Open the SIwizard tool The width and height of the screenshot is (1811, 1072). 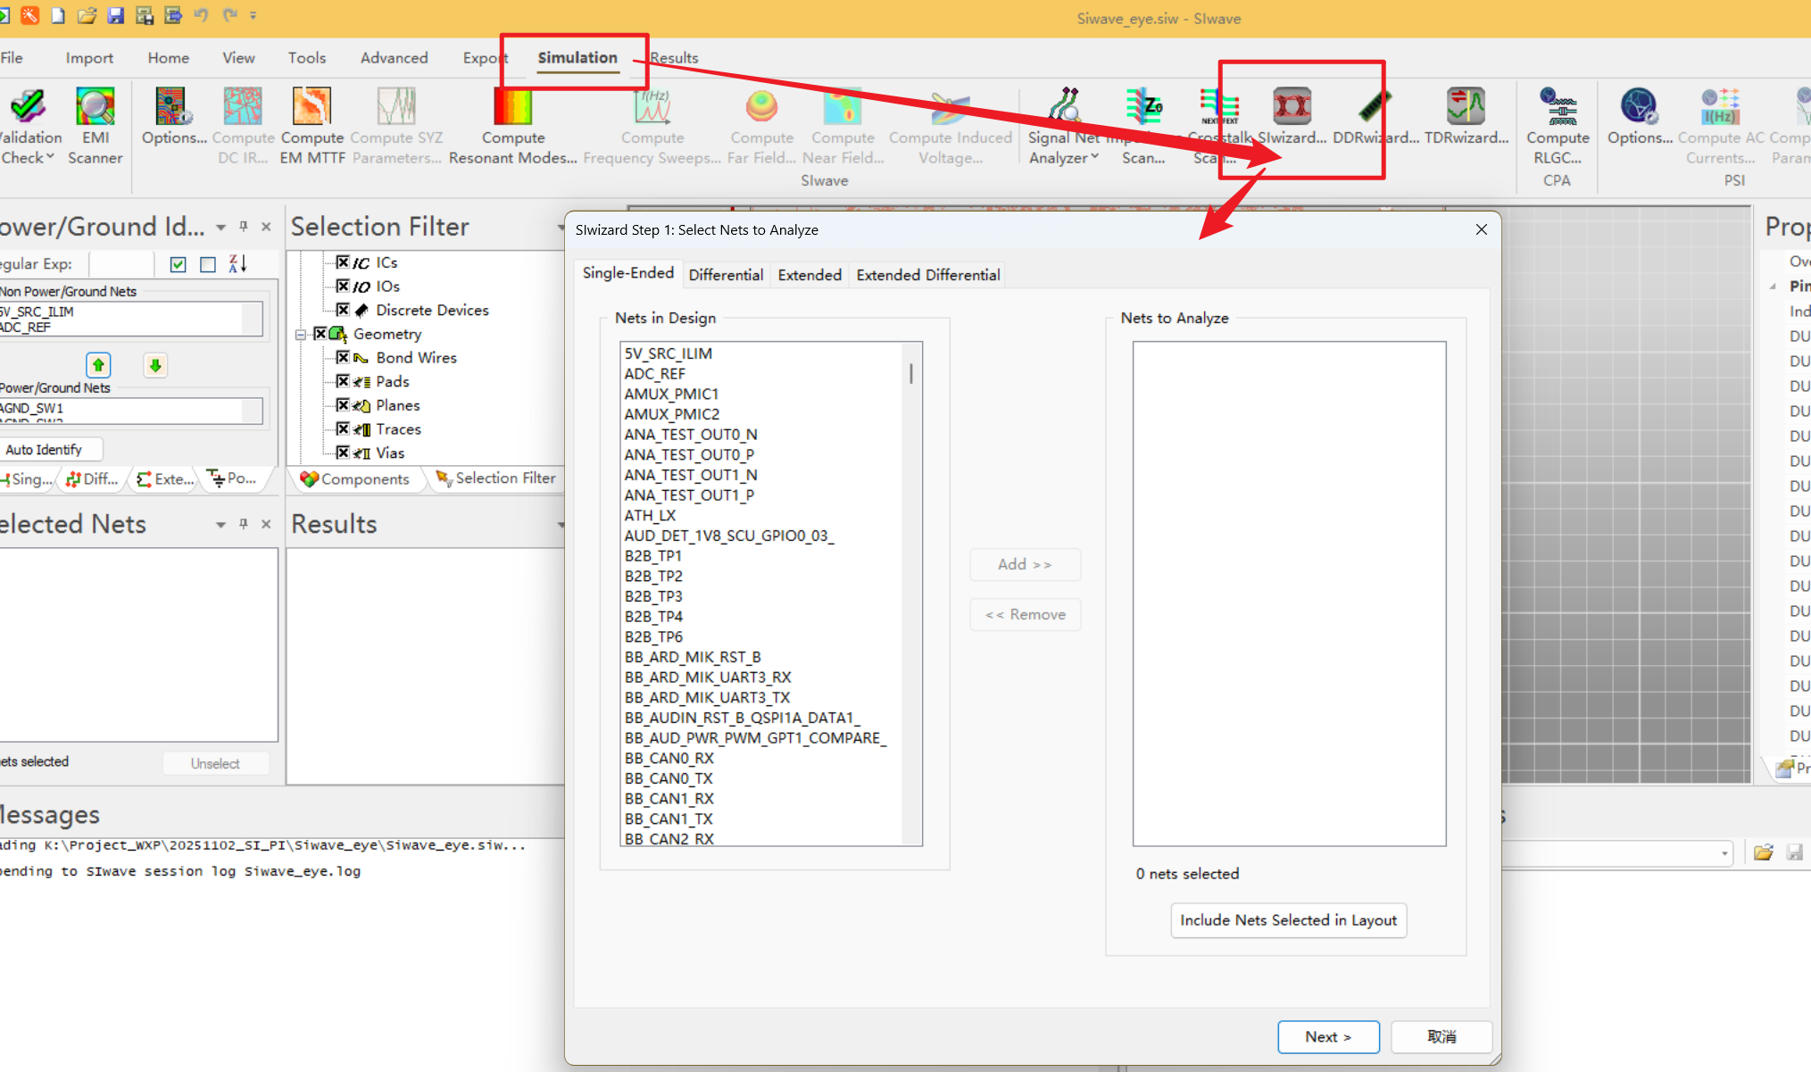1291,107
